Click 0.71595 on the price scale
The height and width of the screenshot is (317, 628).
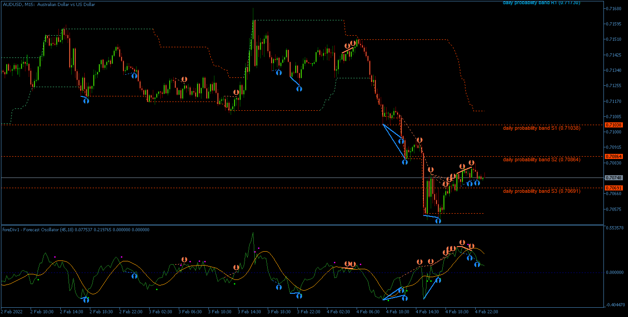tap(614, 24)
